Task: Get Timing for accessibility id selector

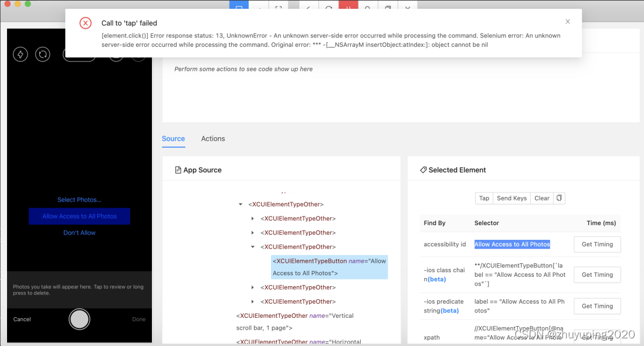Action: pos(597,244)
